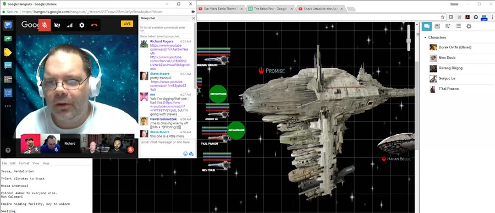
Task: Show more Hangouts apps via three dots
Action: pos(8,106)
